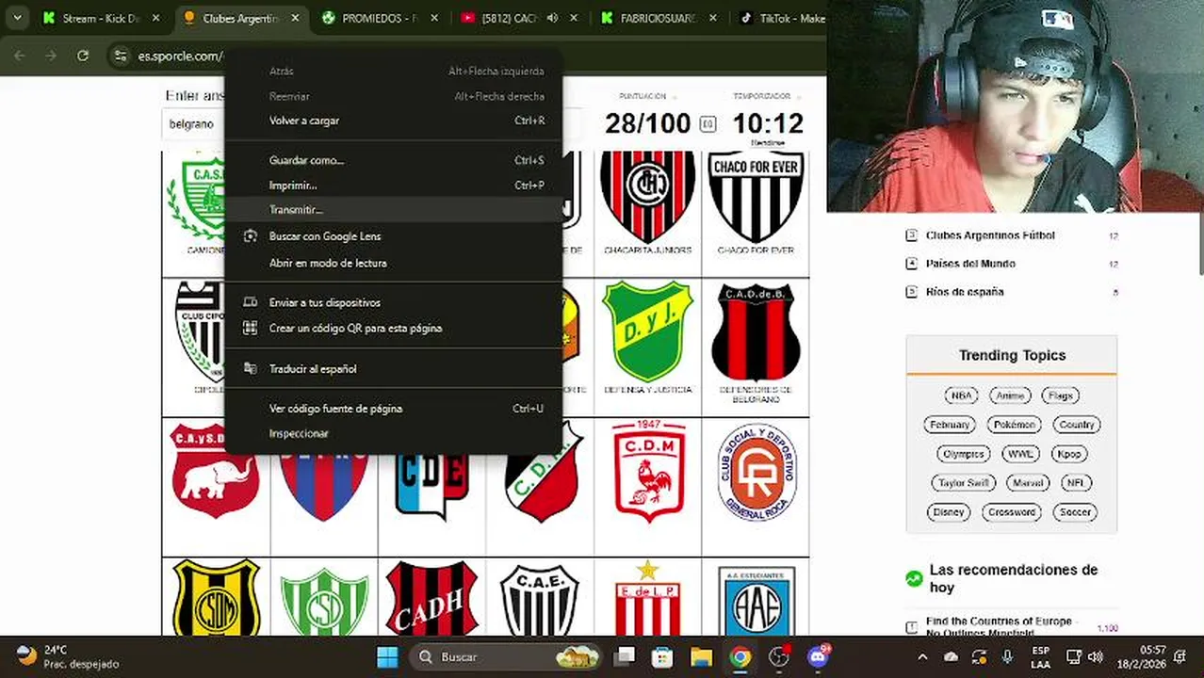Screen dimensions: 1204x678
Task: Open the tab search dropdown arrow
Action: 17,18
